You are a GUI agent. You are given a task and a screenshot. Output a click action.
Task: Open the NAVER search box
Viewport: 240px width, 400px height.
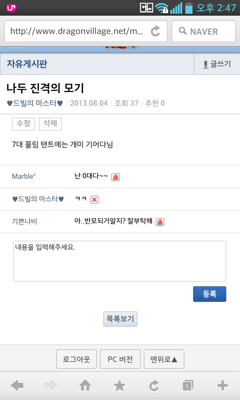(203, 31)
